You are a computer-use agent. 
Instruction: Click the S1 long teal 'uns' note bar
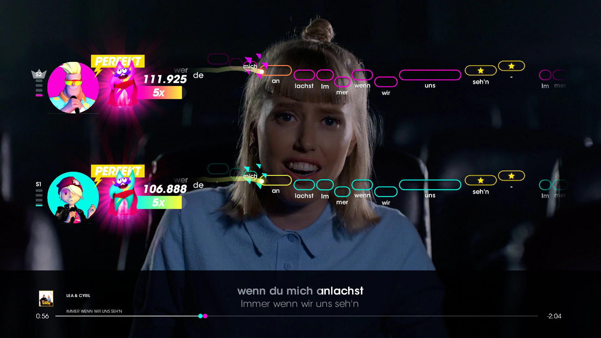(x=430, y=185)
